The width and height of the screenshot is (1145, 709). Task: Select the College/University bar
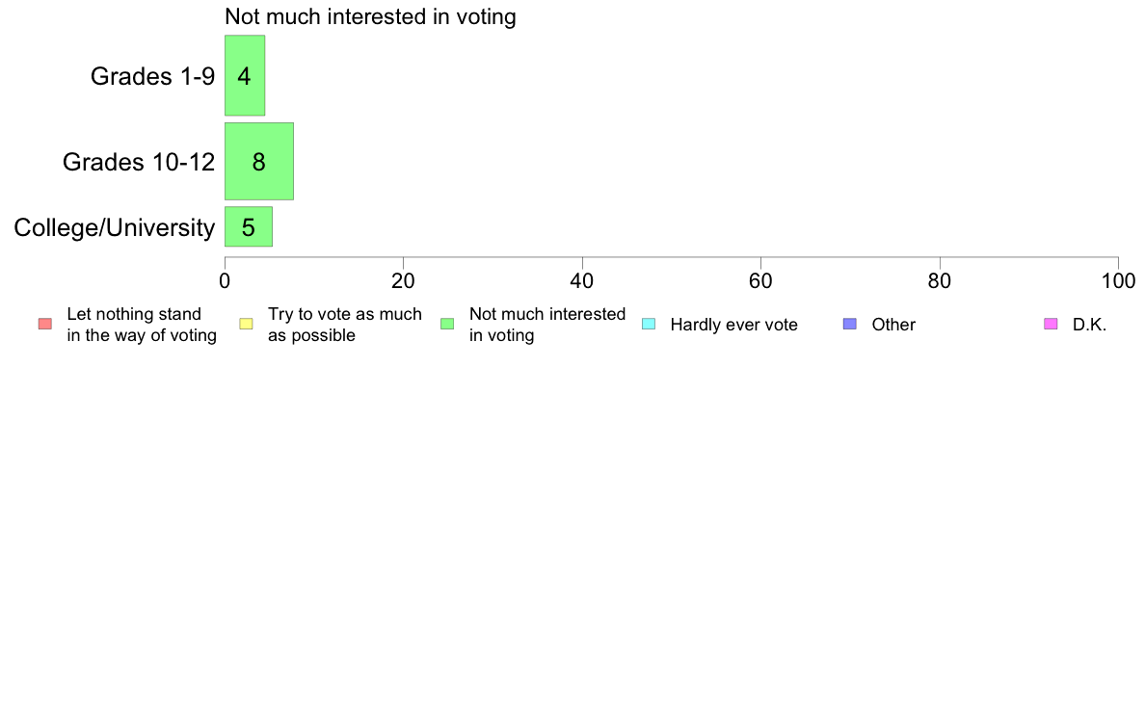pos(249,227)
